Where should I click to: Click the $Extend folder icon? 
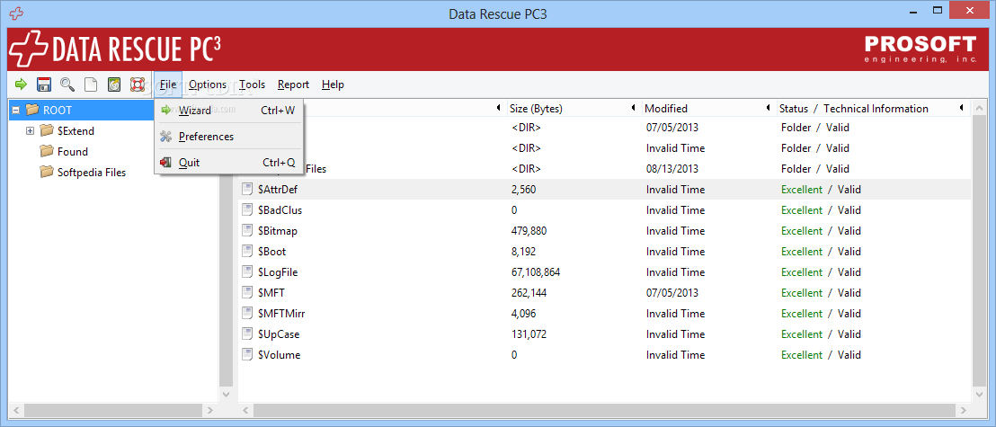(47, 131)
